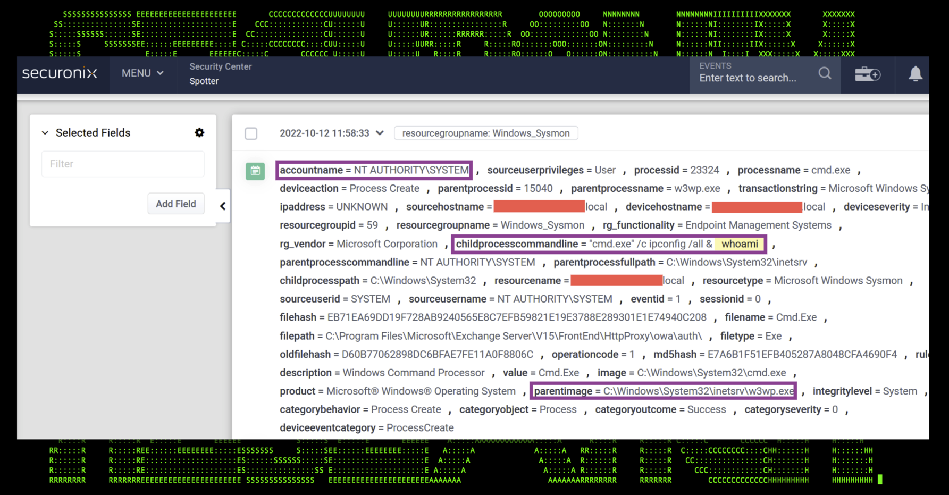Image resolution: width=949 pixels, height=495 pixels.
Task: Open the search magnifier icon
Action: pos(825,73)
